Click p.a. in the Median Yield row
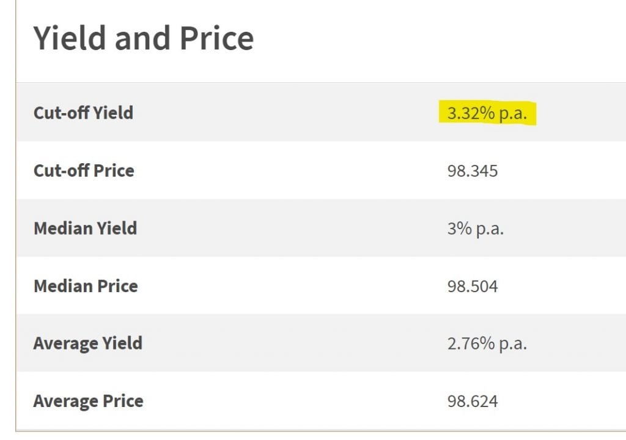 click(490, 230)
